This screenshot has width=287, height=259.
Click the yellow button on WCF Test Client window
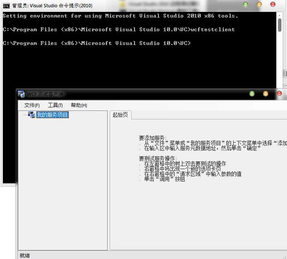point(265,94)
